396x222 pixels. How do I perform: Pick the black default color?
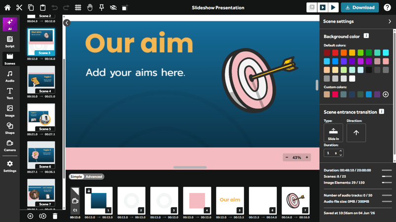(369, 70)
